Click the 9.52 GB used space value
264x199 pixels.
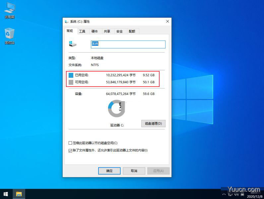[x=149, y=75]
